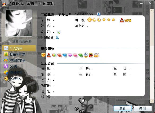Click the pink diamond level 2 icon
This screenshot has width=155, height=113.
click(75, 55)
